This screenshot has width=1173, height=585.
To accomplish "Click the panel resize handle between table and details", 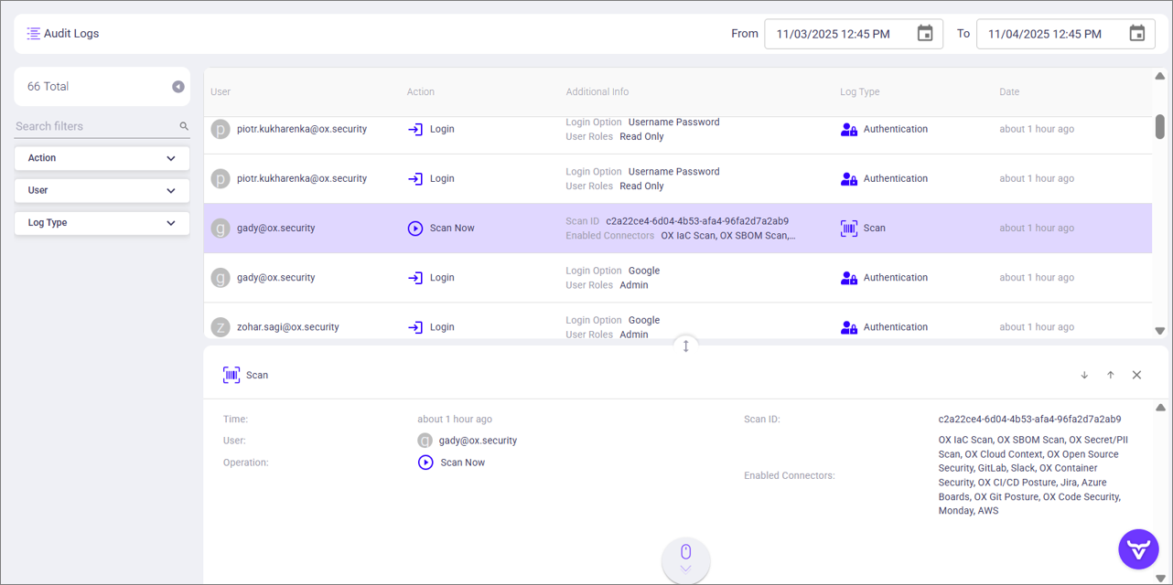I will click(x=685, y=346).
